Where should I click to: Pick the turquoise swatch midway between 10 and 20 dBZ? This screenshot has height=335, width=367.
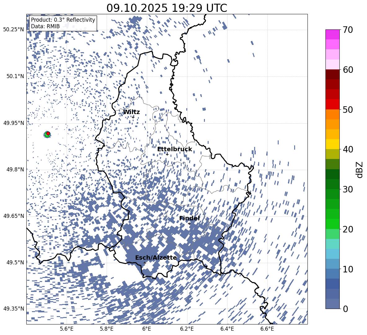tap(332, 244)
